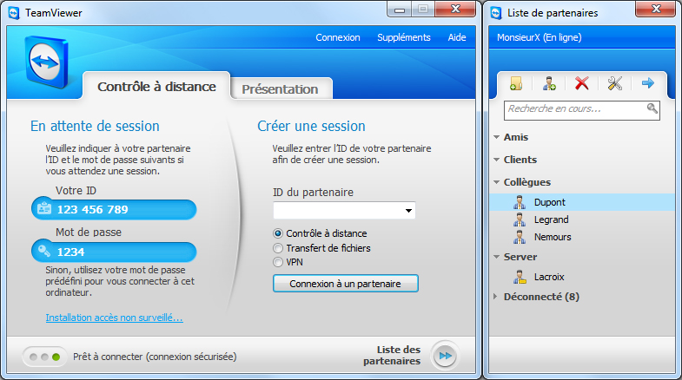This screenshot has width=682, height=380.
Task: Click the add partner icon
Action: point(549,83)
